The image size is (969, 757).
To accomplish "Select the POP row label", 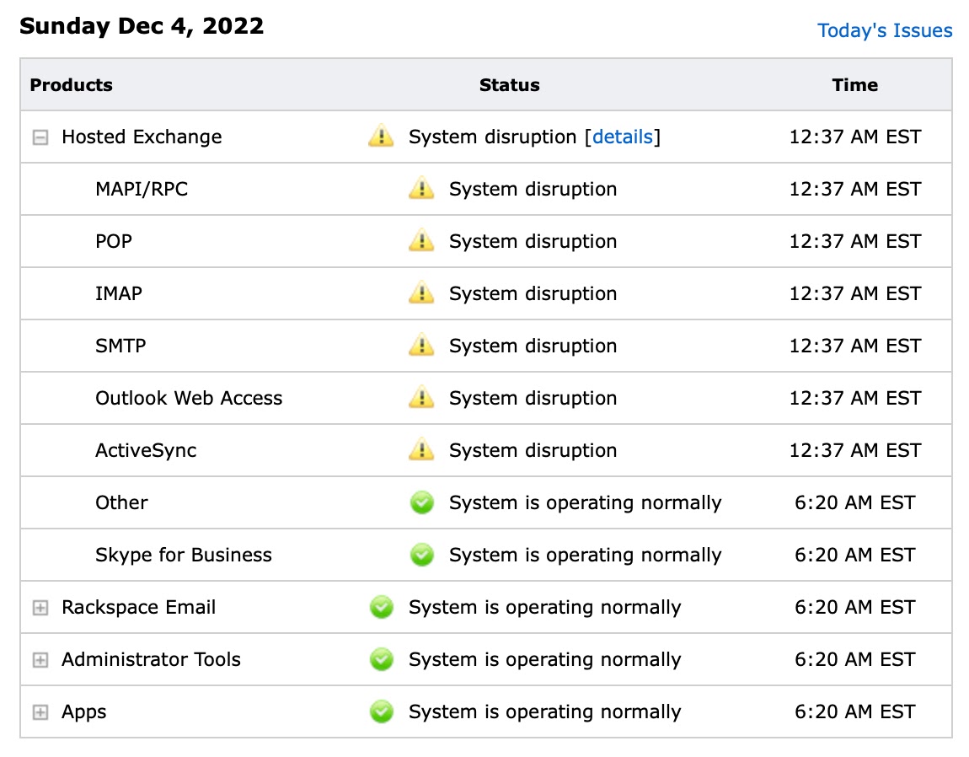I will point(114,241).
